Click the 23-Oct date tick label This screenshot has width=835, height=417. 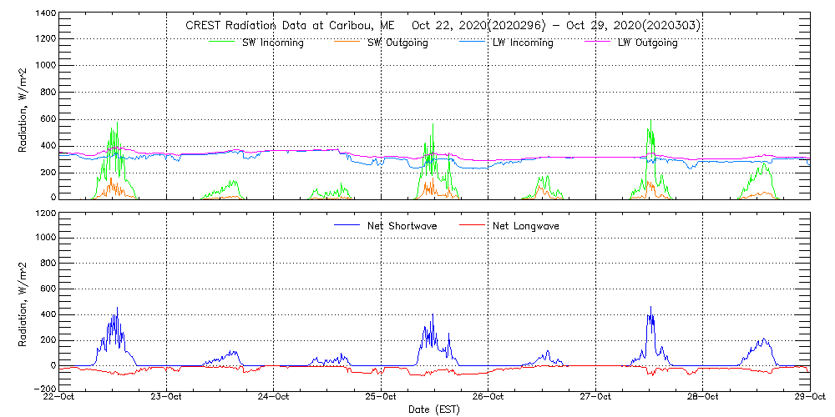[167, 399]
